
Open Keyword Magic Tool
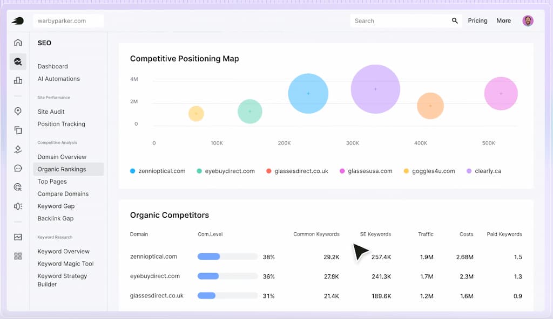click(65, 263)
